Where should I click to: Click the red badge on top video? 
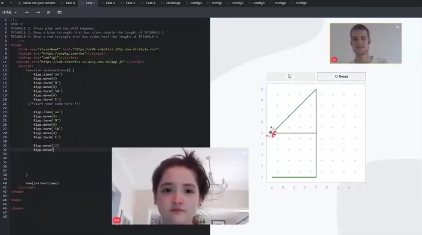click(x=334, y=59)
